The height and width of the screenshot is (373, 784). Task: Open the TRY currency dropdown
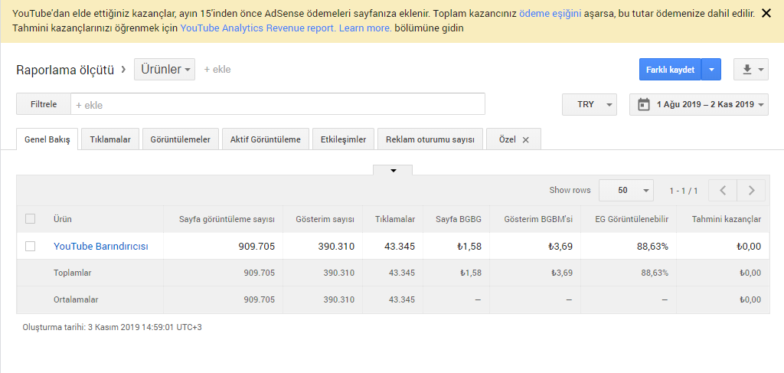[590, 104]
